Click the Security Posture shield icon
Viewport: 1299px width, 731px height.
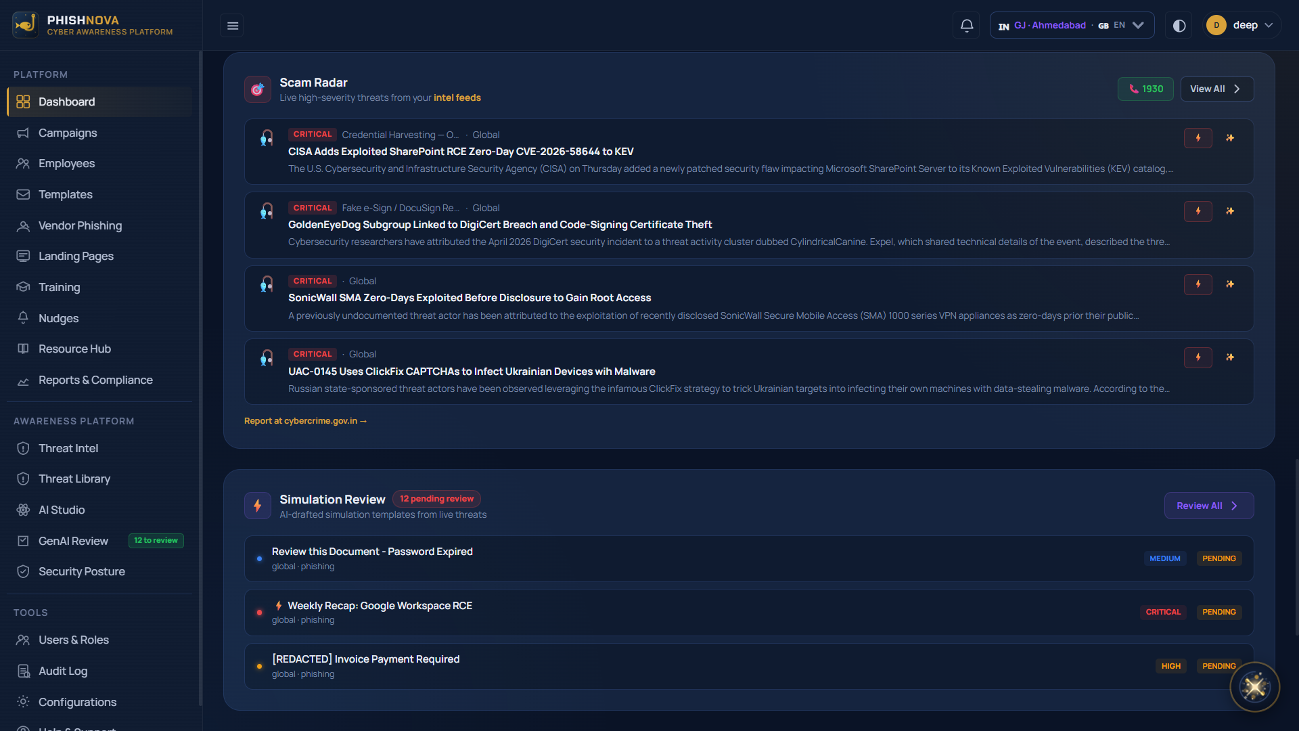pyautogui.click(x=23, y=571)
